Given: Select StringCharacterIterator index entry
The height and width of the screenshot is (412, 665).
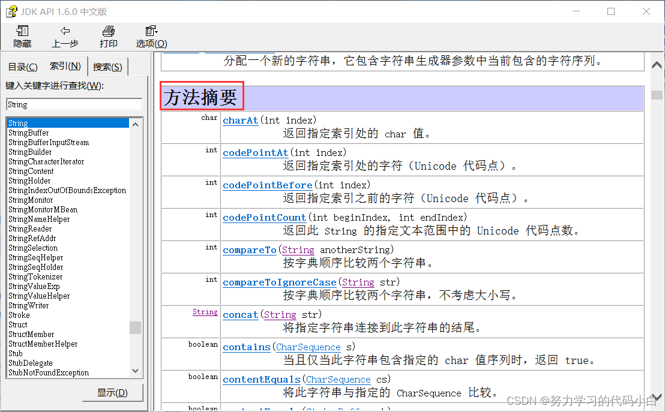Looking at the screenshot, I should point(46,161).
